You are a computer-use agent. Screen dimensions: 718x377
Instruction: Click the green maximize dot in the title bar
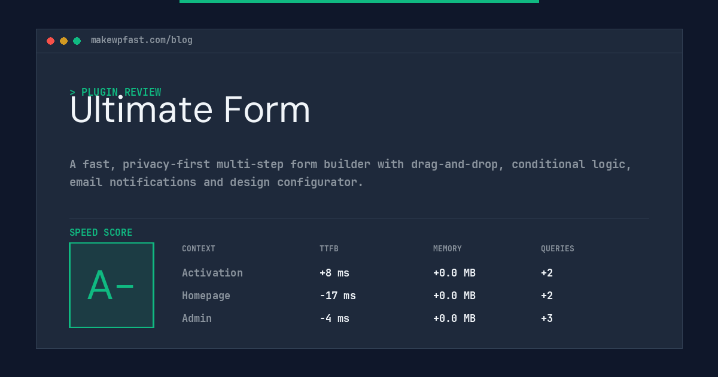point(77,41)
